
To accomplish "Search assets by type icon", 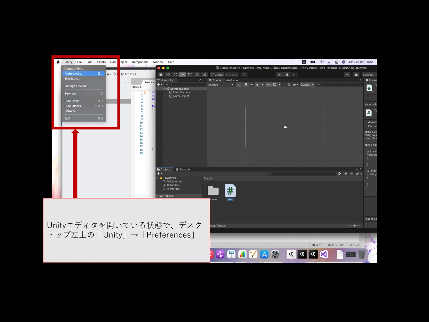I will point(340,174).
